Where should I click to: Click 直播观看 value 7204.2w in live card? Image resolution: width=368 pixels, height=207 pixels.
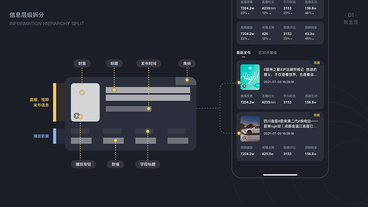[247, 102]
